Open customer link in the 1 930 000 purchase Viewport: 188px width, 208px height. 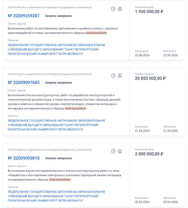56,49
